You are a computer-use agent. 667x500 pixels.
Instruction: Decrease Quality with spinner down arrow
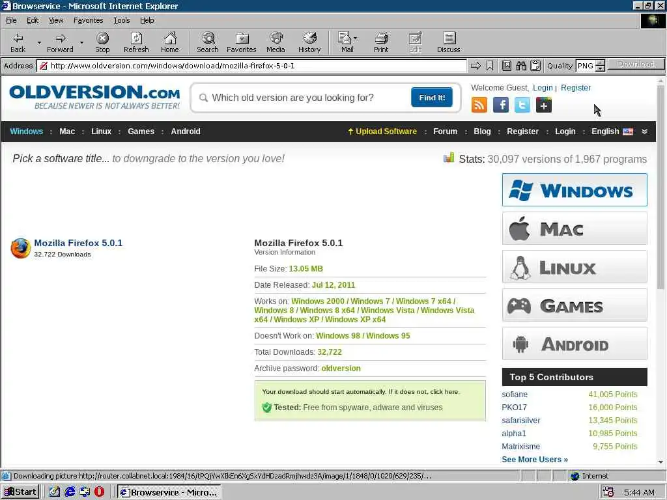[600, 68]
